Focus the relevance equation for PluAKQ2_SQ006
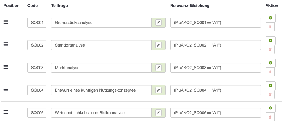The width and height of the screenshot is (282, 125). point(215,113)
